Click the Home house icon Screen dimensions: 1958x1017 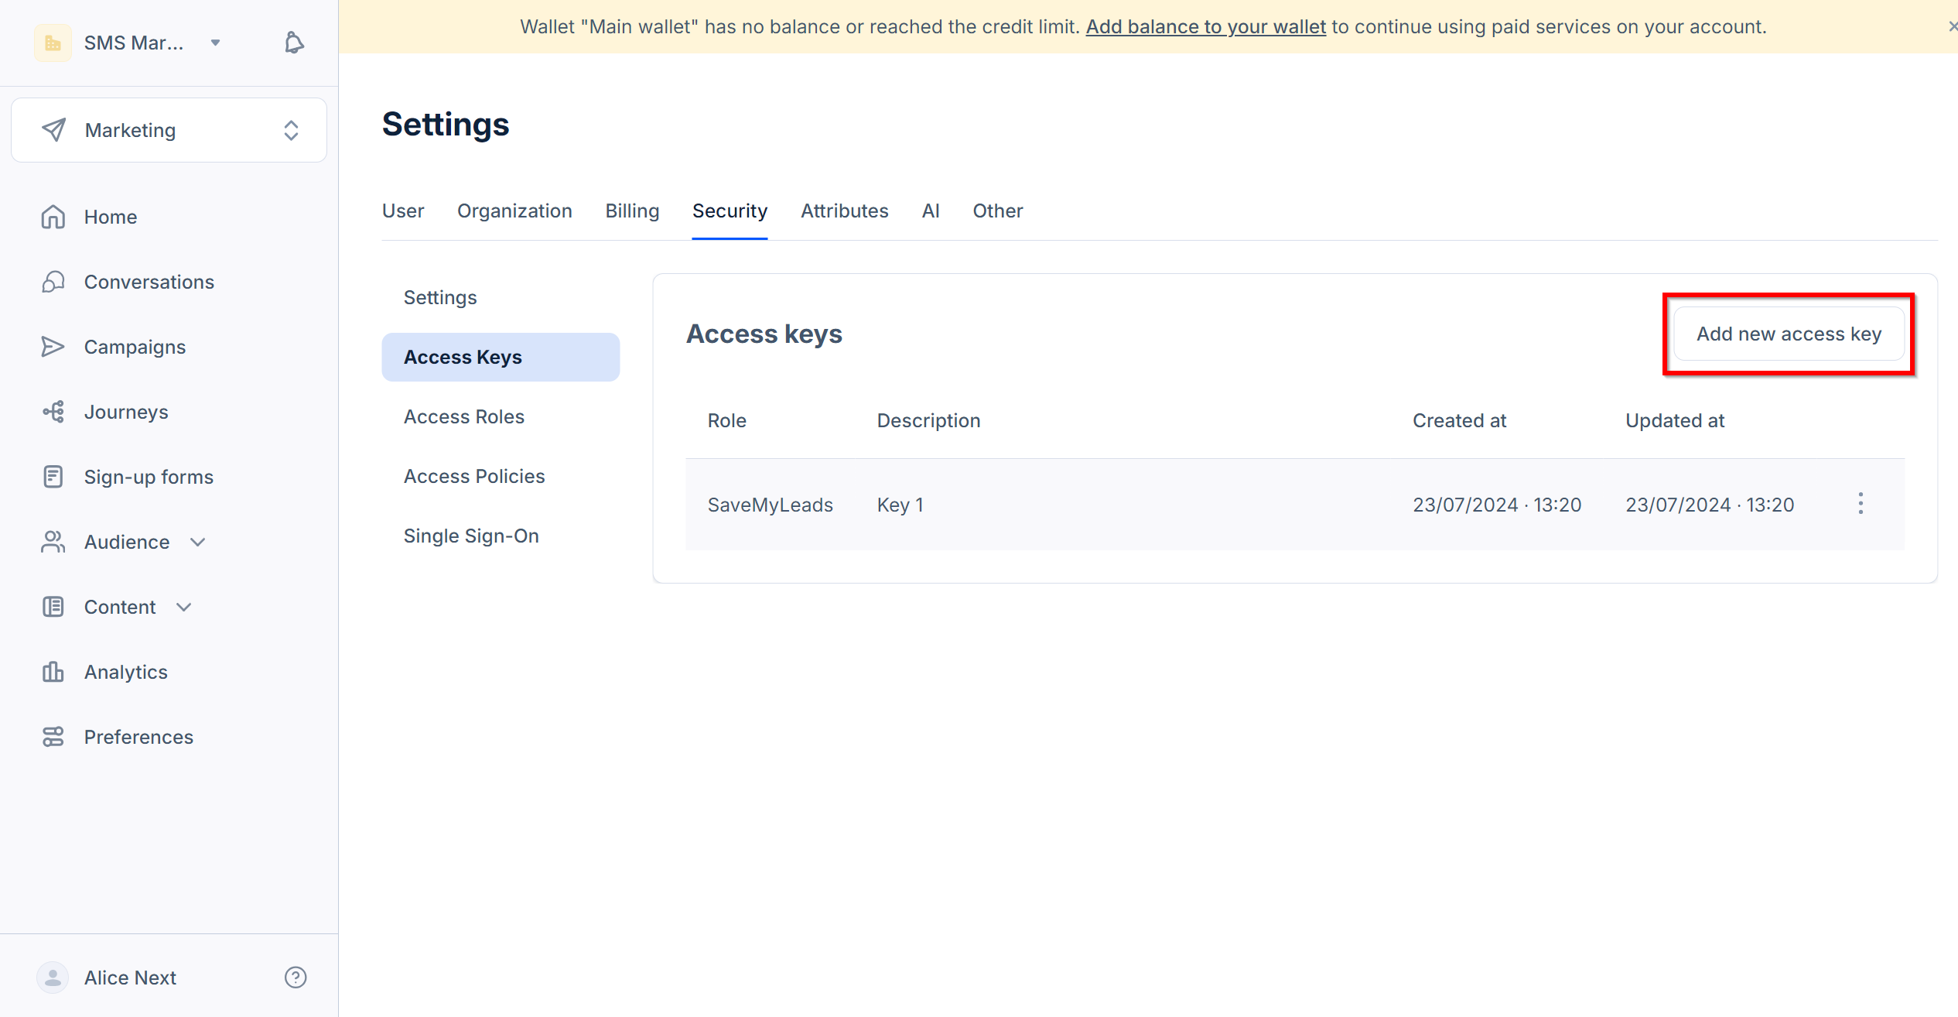point(53,217)
